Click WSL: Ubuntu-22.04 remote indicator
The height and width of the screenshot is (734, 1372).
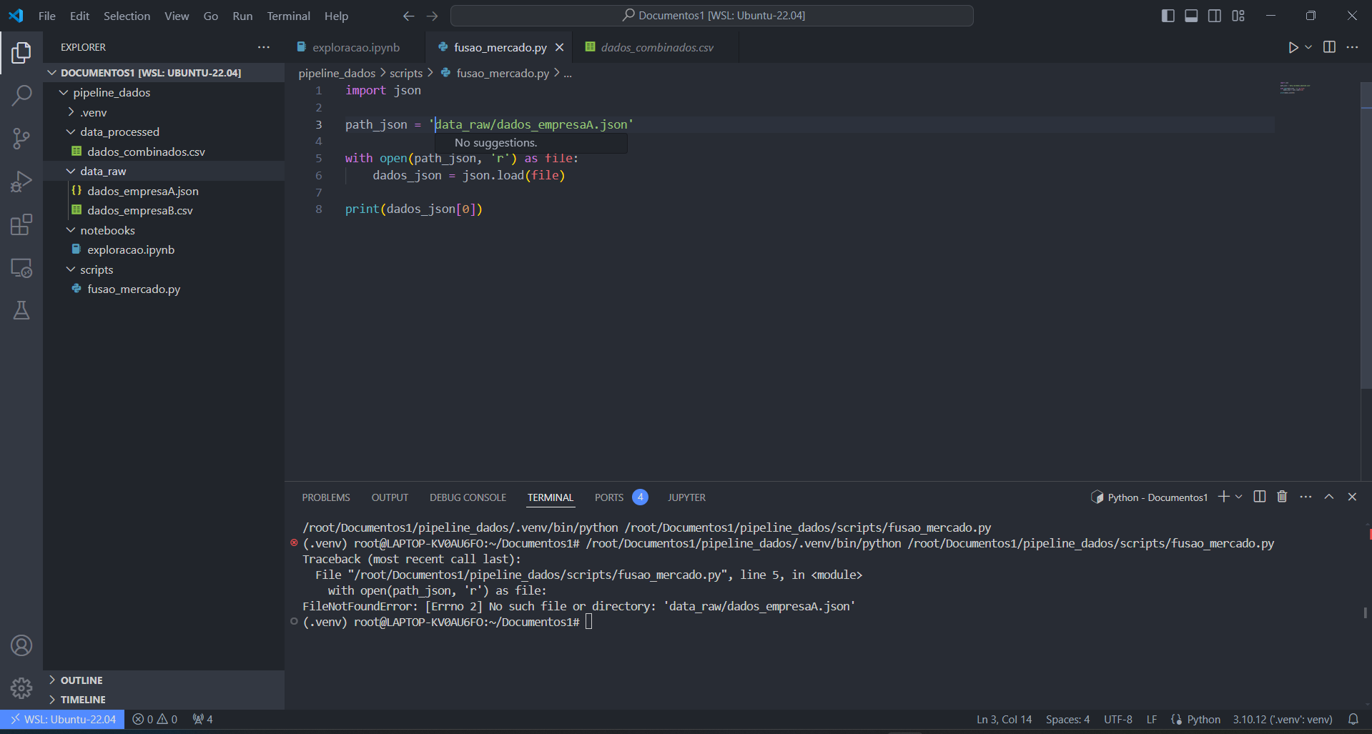click(x=62, y=719)
